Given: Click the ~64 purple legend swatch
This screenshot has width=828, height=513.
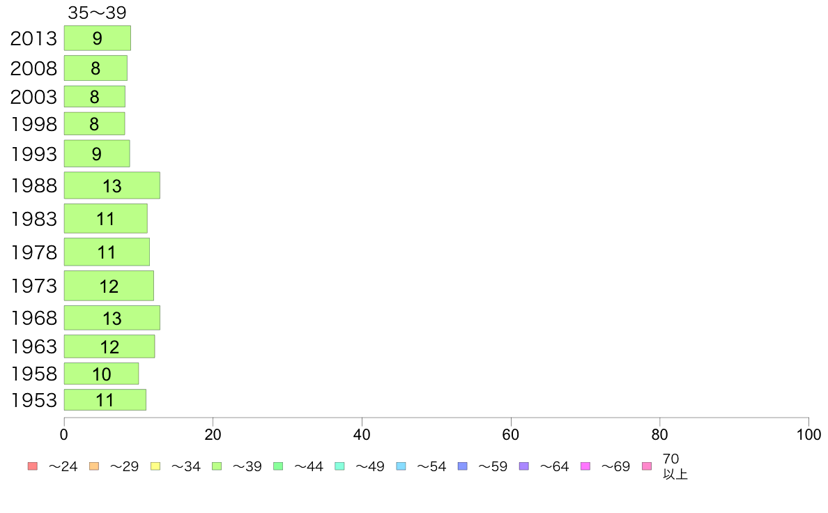Looking at the screenshot, I should (524, 466).
